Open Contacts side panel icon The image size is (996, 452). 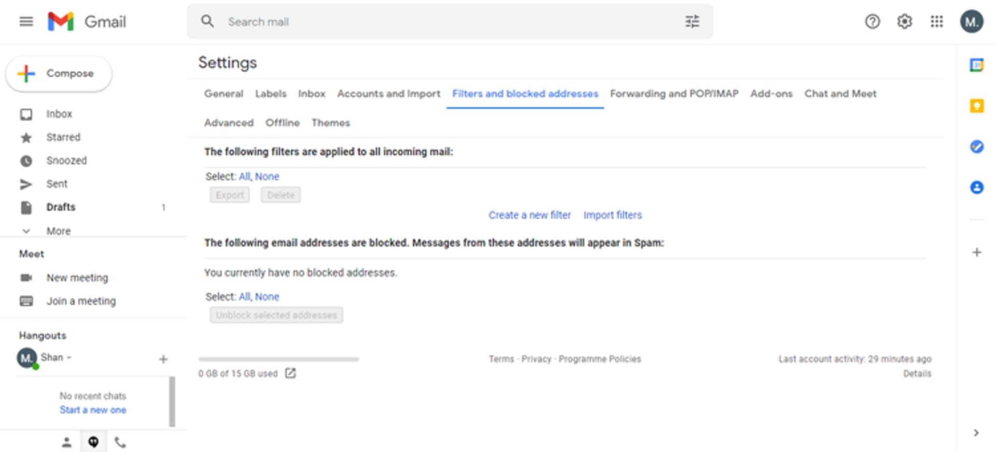(976, 187)
